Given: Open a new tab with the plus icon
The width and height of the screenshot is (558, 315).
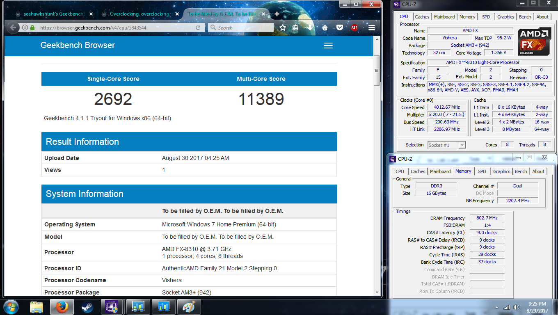Looking at the screenshot, I should point(277,14).
